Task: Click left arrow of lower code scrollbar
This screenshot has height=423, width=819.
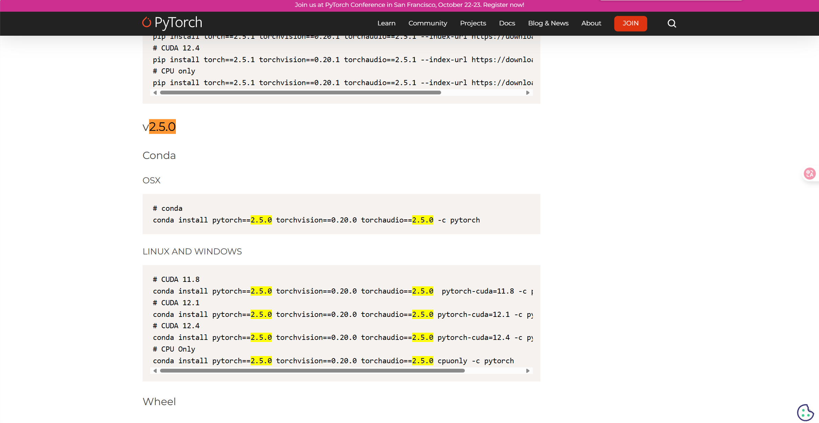Action: tap(155, 371)
